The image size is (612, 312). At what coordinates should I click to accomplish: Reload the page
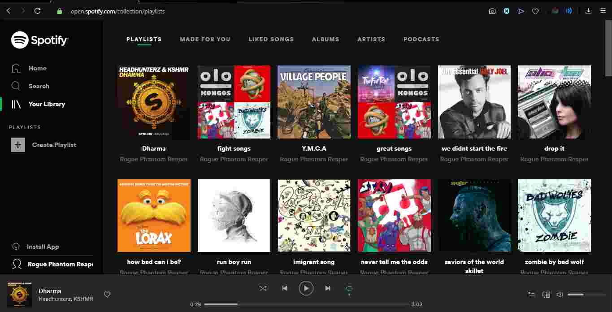point(38,11)
